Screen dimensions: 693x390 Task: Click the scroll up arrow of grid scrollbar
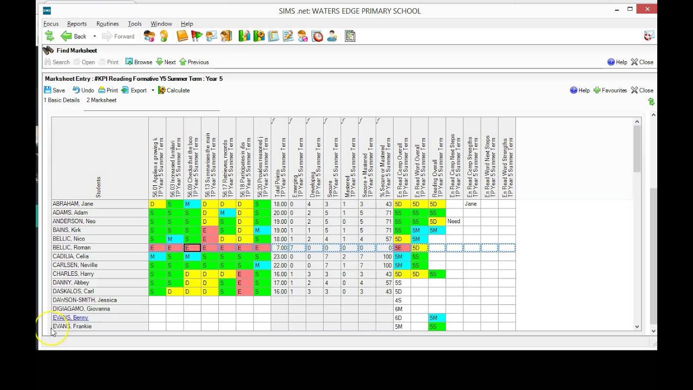[x=637, y=122]
